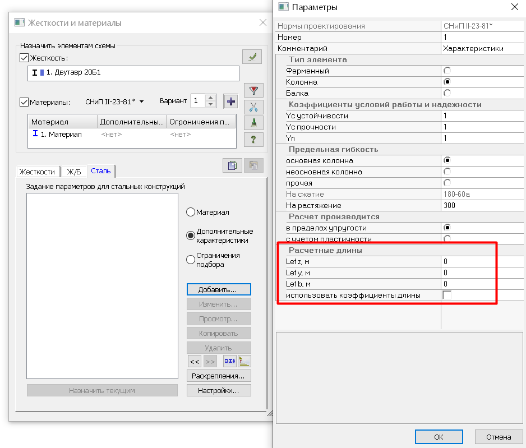Viewport: 526px width, 448px height.
Task: Choose the Материал radio option
Action: [191, 213]
